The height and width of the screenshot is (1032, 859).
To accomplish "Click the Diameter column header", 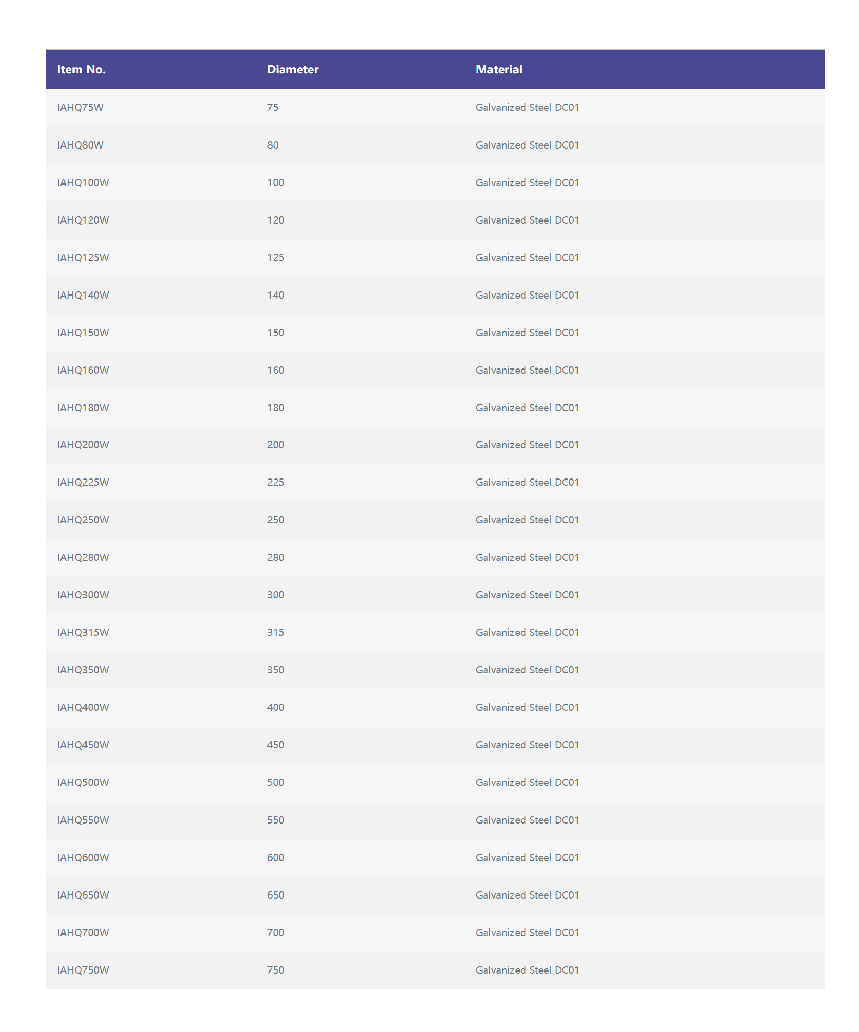I will click(293, 69).
